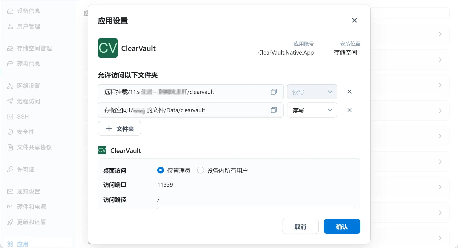The image size is (458, 248).
Task: Remove the 远程挂载 clearvault folder entry
Action: [350, 92]
